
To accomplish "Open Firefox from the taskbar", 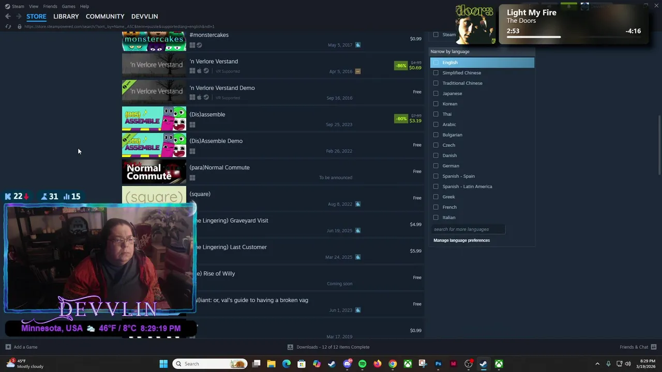I will [378, 364].
